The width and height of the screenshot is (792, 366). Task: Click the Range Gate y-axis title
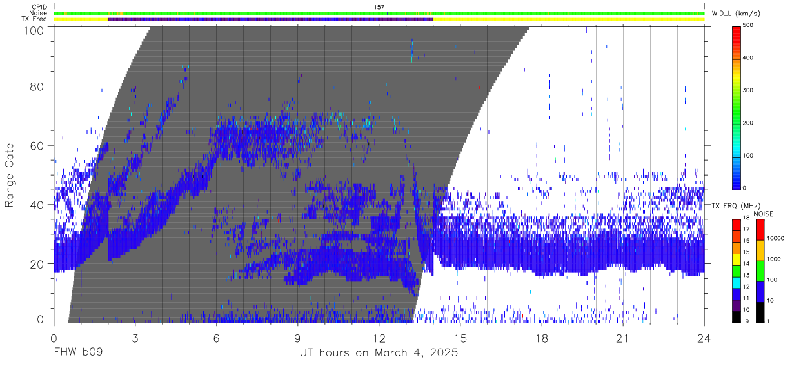[x=10, y=175]
